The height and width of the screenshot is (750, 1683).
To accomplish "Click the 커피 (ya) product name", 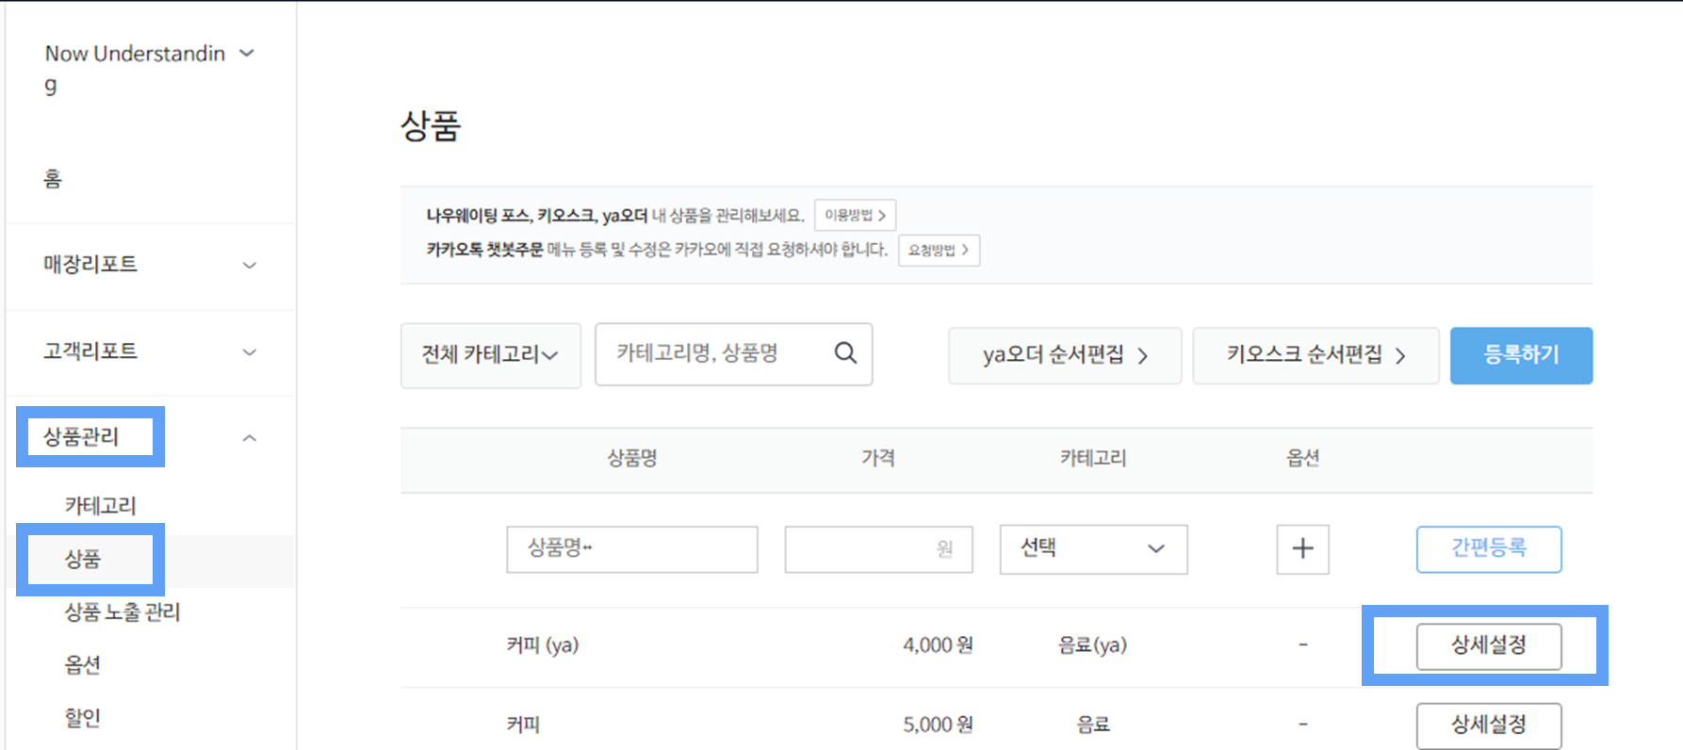I will point(543,645).
